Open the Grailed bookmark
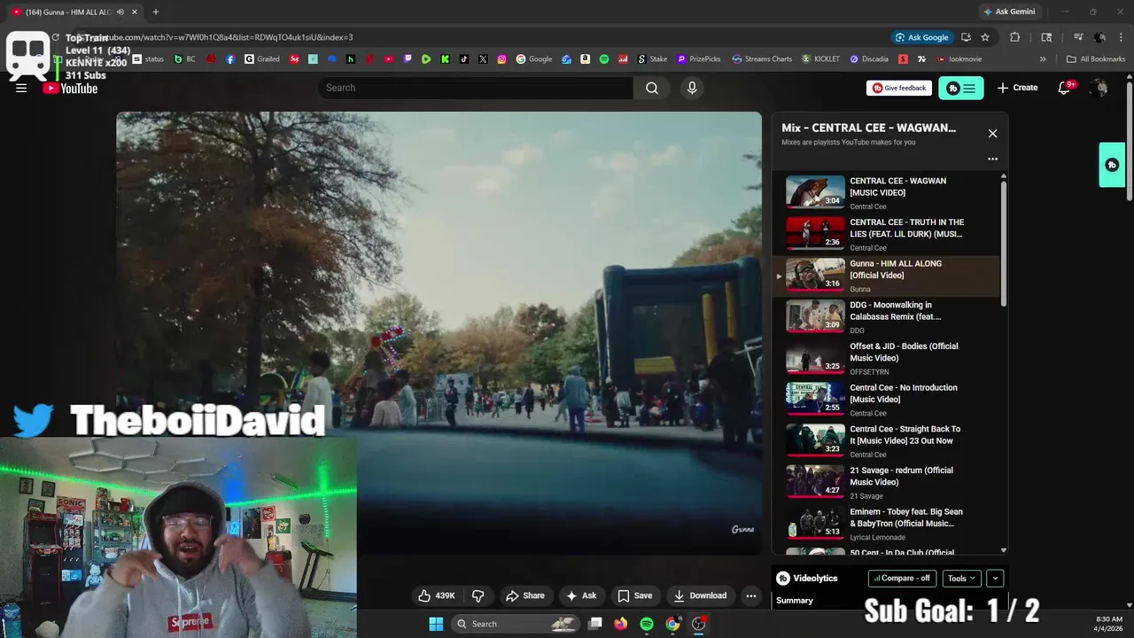The height and width of the screenshot is (638, 1134). coord(262,59)
